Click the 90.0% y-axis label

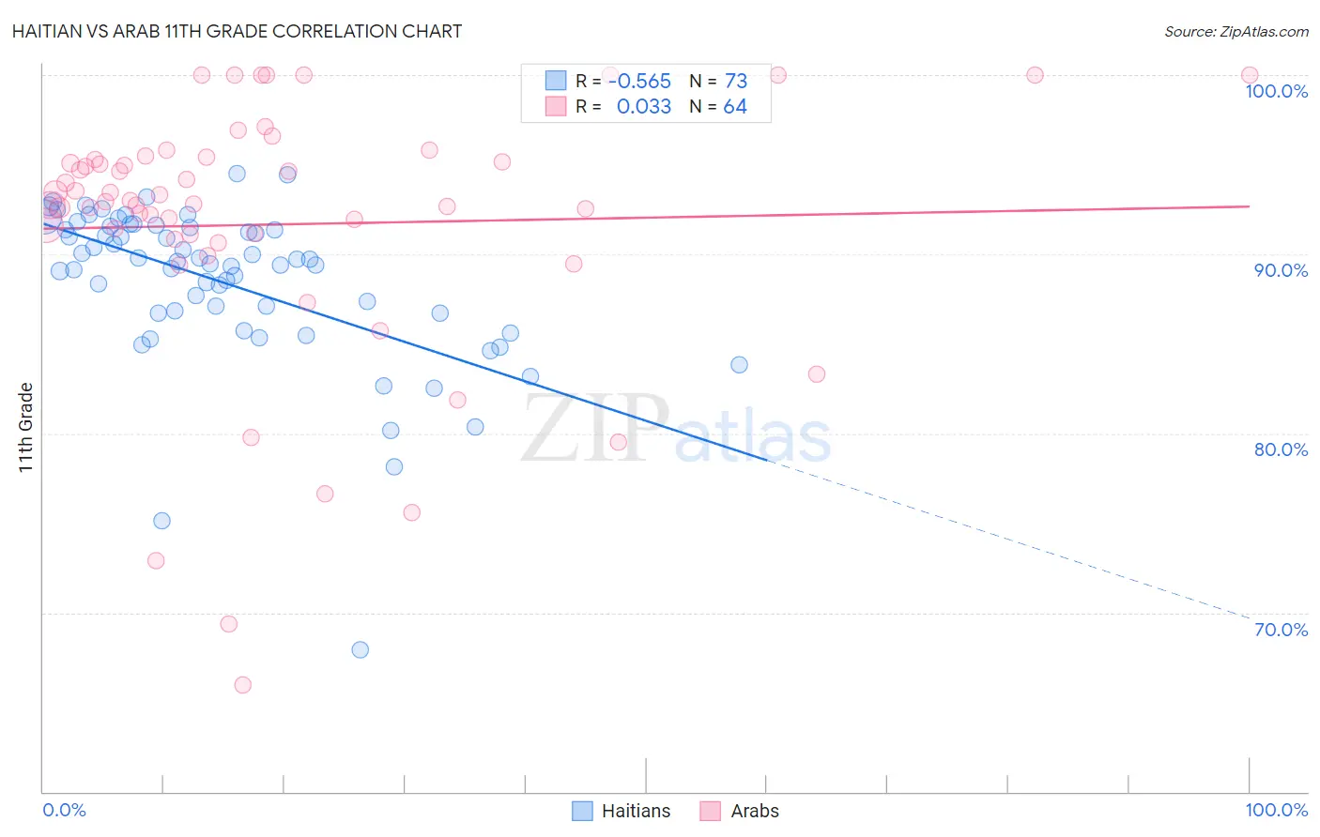click(1281, 270)
